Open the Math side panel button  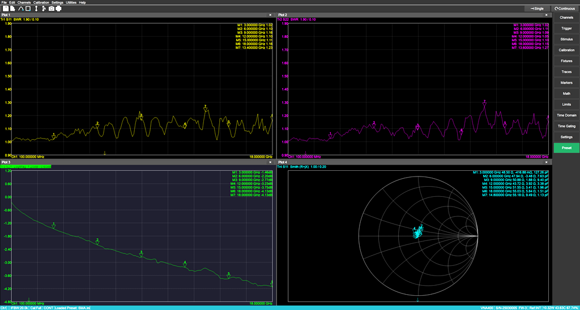tap(566, 93)
